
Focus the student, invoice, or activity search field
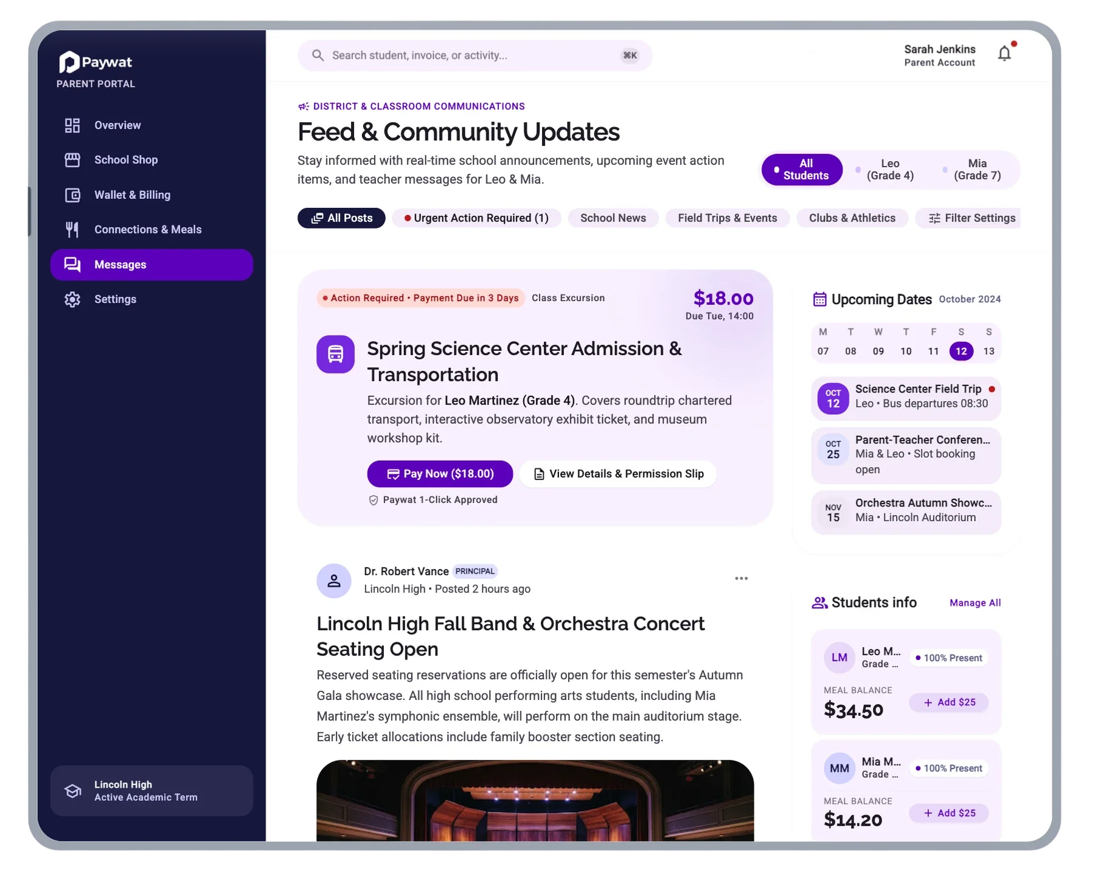pos(474,55)
